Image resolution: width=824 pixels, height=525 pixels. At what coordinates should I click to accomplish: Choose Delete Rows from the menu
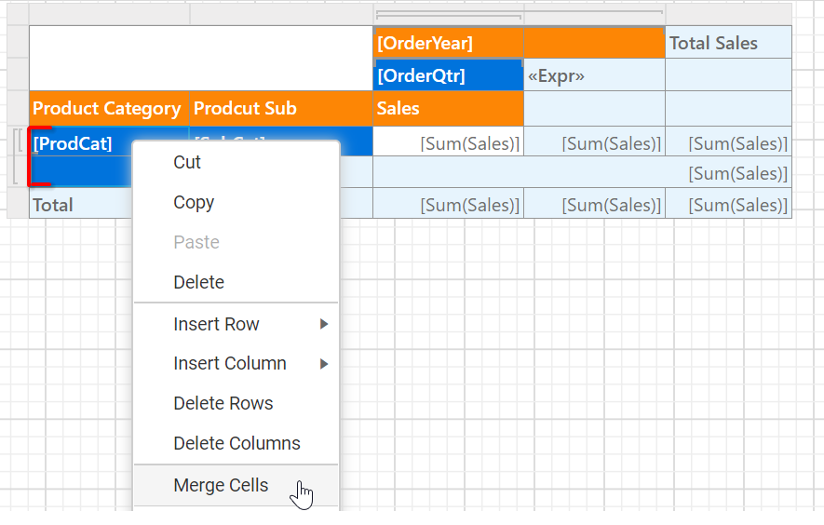coord(223,404)
